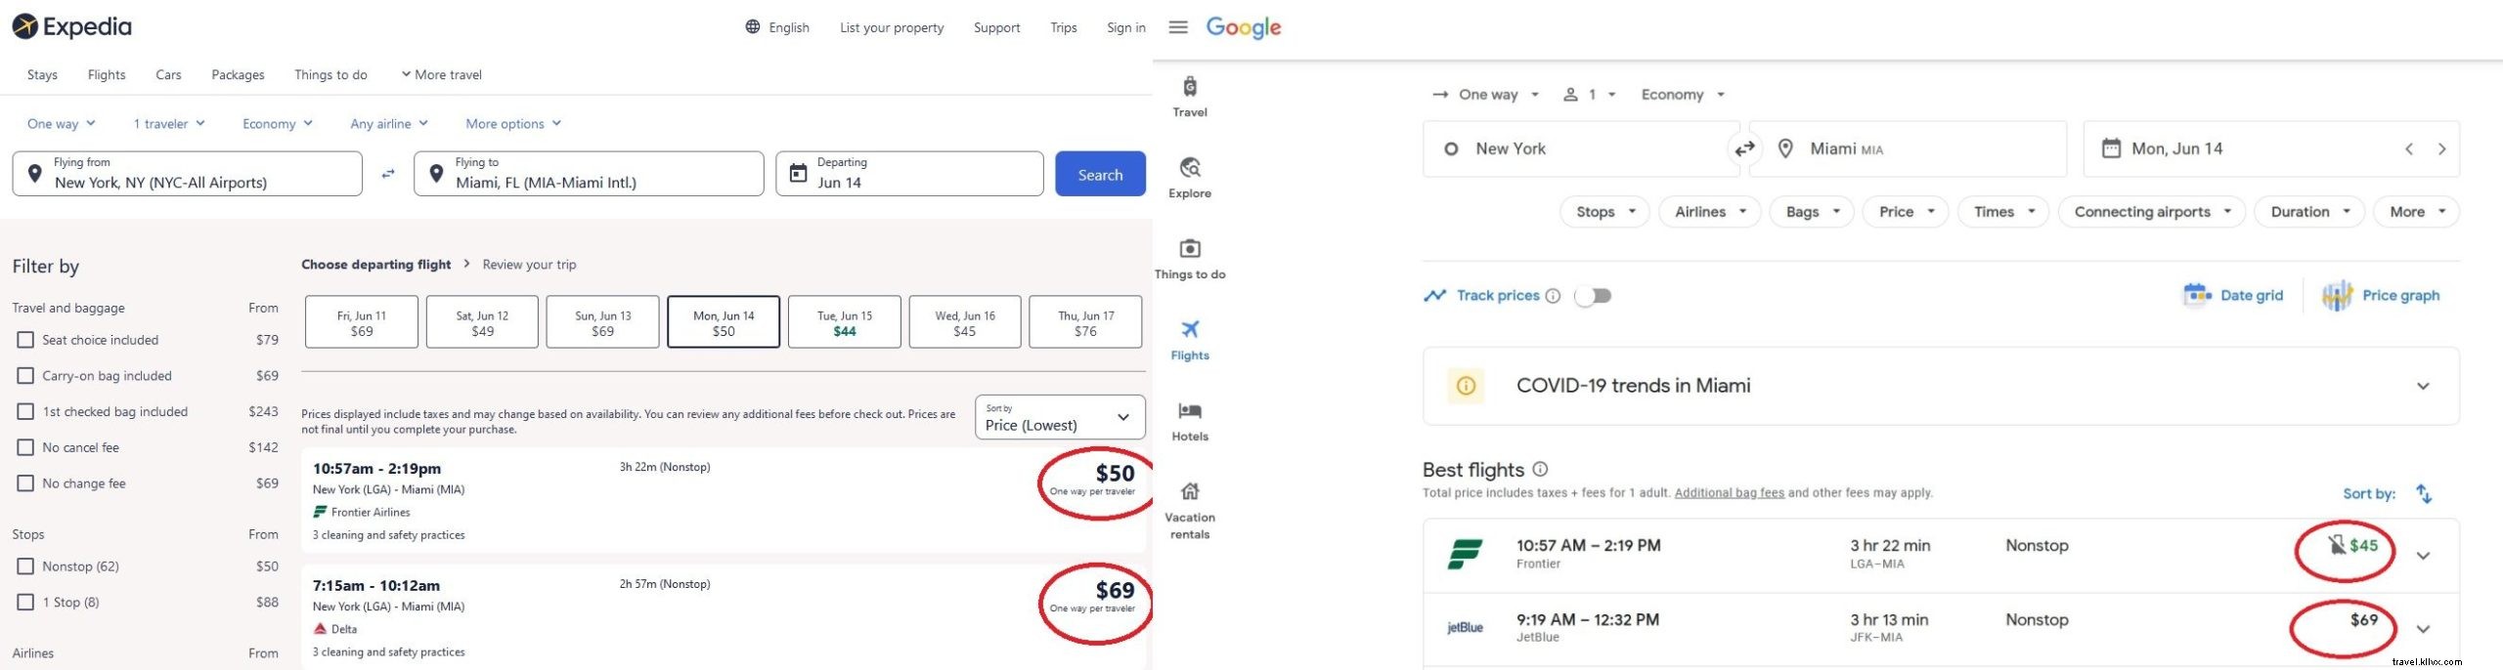Enable the Nonstop (62) stops filter
Screen dimensions: 2503x670
coord(26,566)
